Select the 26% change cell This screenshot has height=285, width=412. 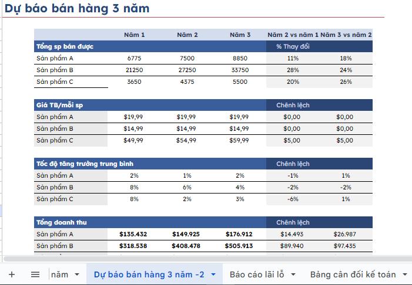click(346, 82)
